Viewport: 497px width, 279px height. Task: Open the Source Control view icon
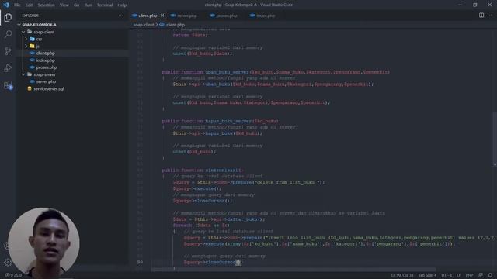(x=8, y=51)
